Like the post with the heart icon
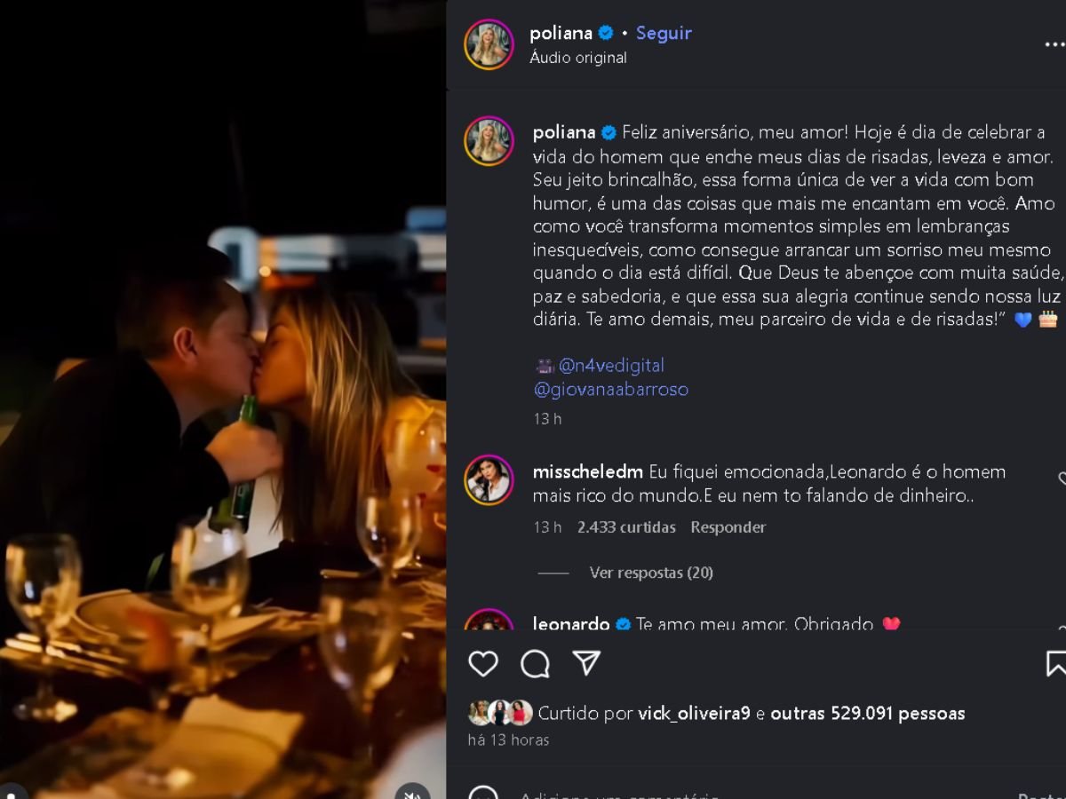The image size is (1066, 799). (x=483, y=664)
